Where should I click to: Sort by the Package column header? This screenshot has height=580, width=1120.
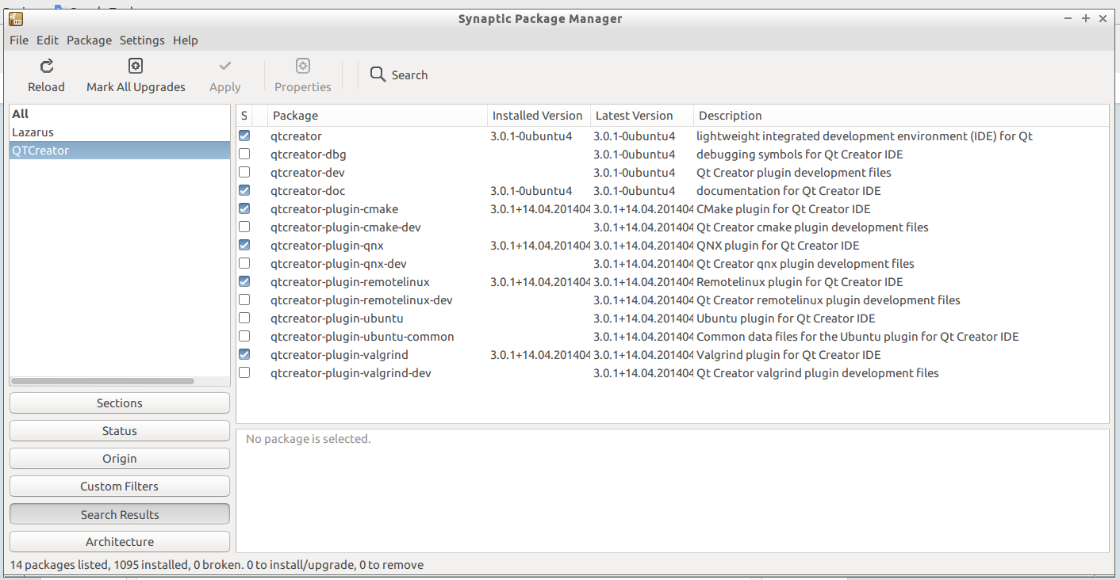(378, 116)
